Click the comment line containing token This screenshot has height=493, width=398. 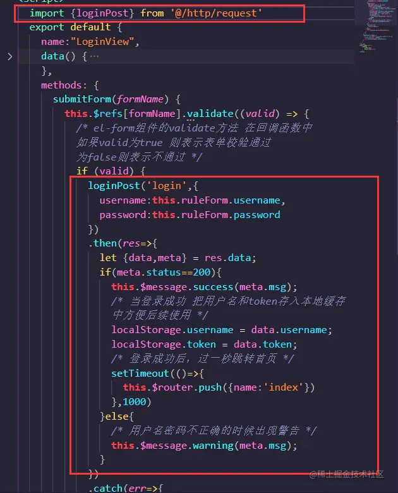click(x=228, y=301)
